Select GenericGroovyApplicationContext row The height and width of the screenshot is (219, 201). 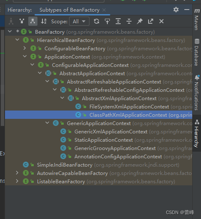click(x=99, y=148)
